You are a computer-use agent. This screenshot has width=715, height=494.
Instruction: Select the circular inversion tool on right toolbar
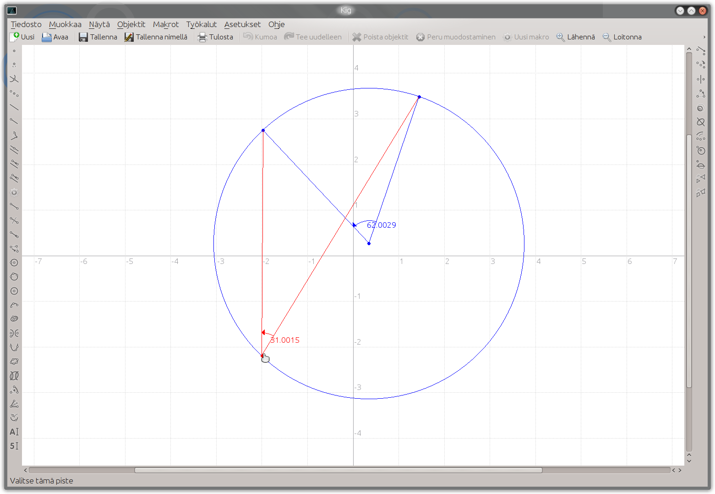[701, 150]
